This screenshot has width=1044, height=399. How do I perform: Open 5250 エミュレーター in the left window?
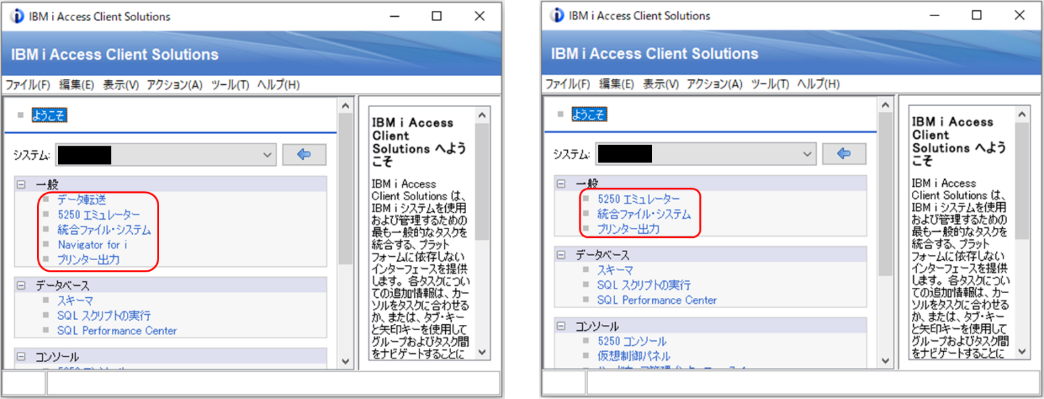pos(99,214)
